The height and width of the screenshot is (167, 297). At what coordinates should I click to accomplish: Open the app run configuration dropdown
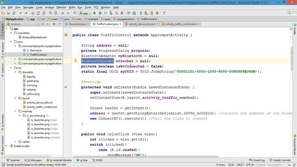click(85, 13)
